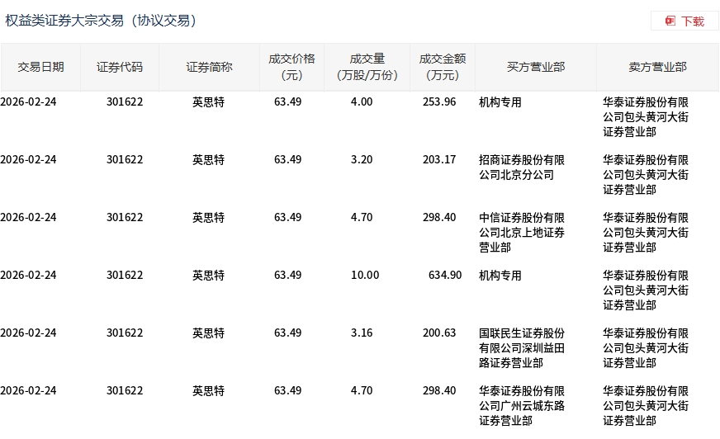Click 英思特 in the 253.96 row

pyautogui.click(x=208, y=102)
